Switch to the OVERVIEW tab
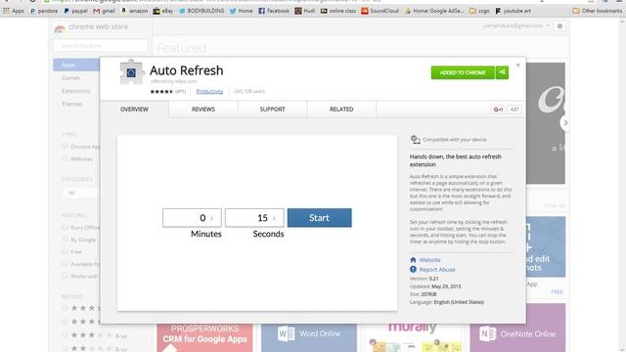 click(x=135, y=110)
